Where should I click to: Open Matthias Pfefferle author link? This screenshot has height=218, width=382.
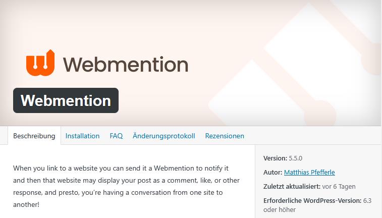pos(309,172)
